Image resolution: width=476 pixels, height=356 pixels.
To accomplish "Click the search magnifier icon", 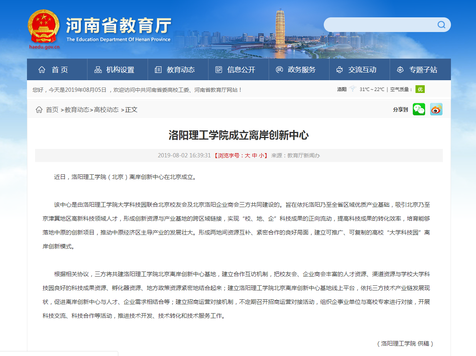I will (x=441, y=25).
